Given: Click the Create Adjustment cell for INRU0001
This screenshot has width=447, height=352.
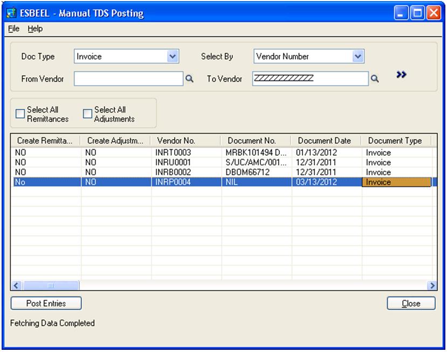Looking at the screenshot, I should point(116,162).
